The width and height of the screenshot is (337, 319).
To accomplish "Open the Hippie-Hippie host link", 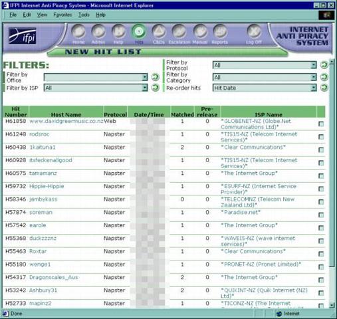I will click(47, 186).
